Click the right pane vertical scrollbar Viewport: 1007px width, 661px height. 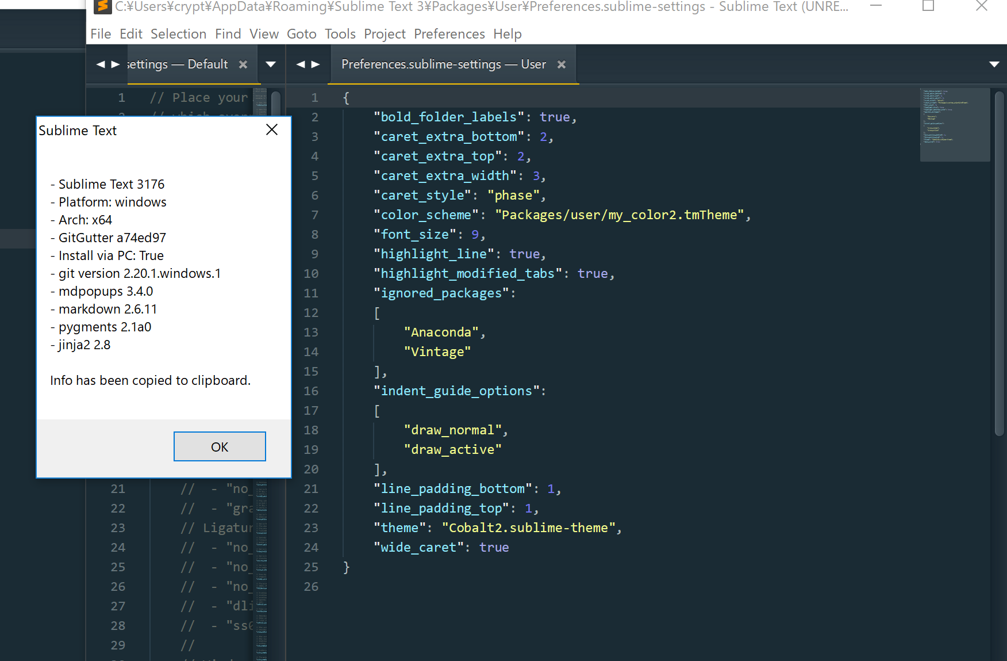tap(1000, 263)
